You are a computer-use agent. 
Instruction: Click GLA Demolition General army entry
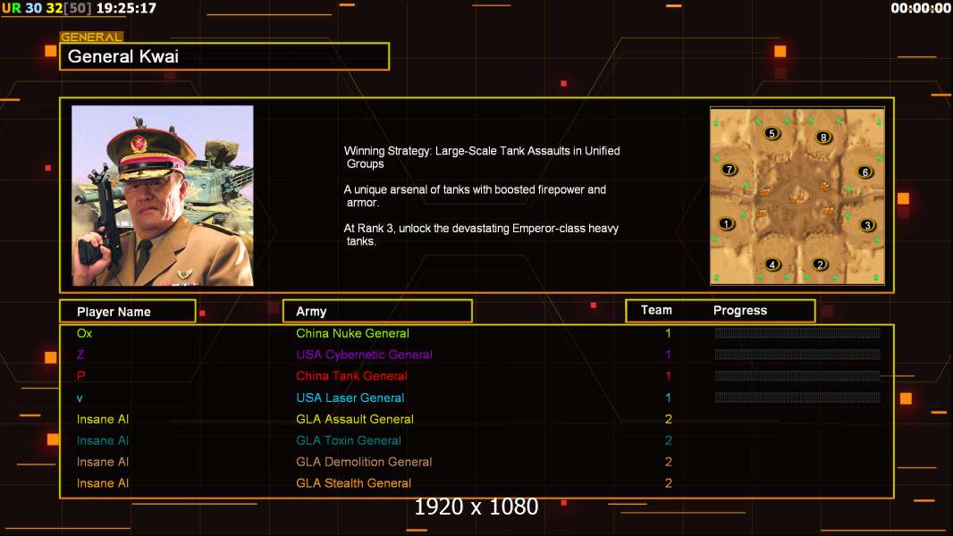(x=364, y=462)
